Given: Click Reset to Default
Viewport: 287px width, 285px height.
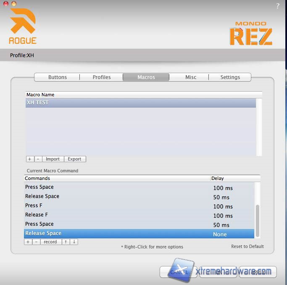Looking at the screenshot, I should point(248,246).
